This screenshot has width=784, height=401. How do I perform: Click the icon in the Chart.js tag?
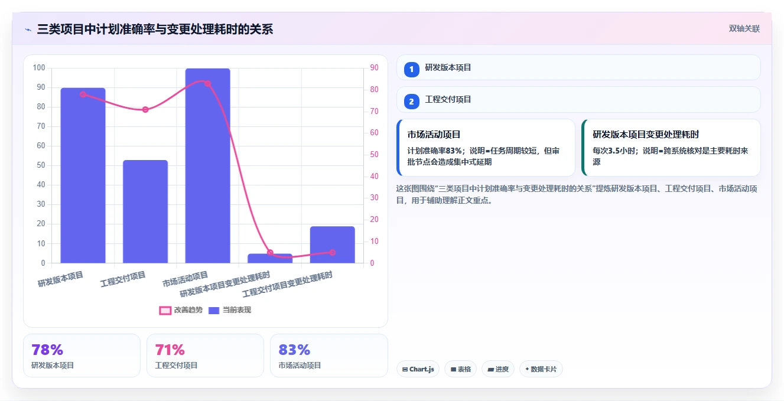click(405, 369)
